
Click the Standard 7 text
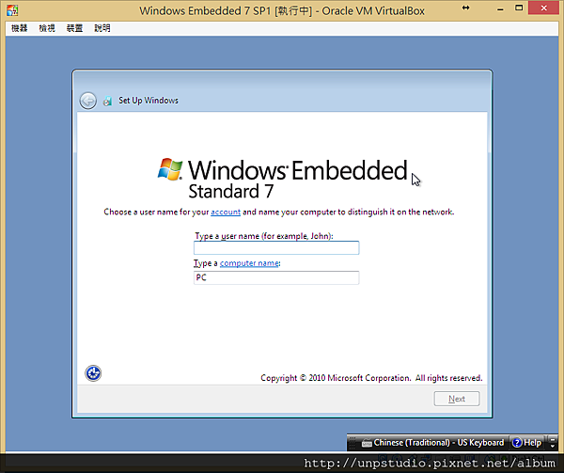click(231, 191)
